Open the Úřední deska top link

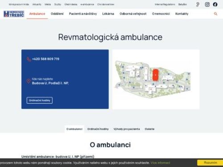[71, 4]
